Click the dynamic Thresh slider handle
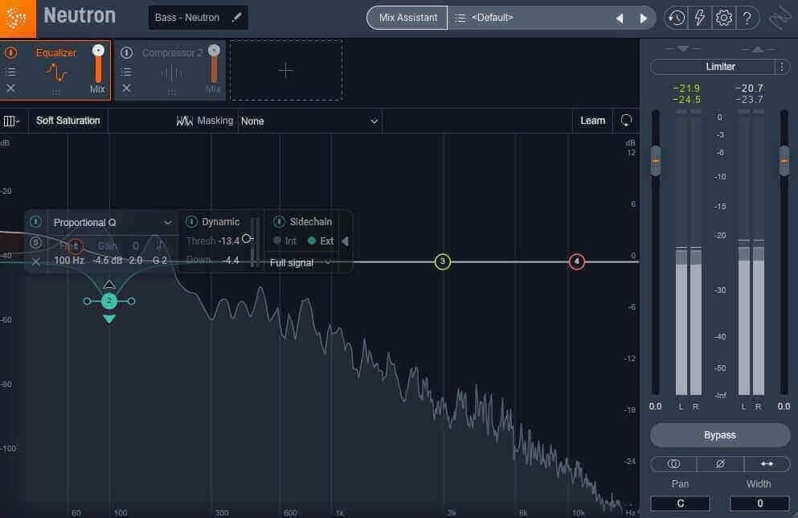This screenshot has height=518, width=798. 247,238
